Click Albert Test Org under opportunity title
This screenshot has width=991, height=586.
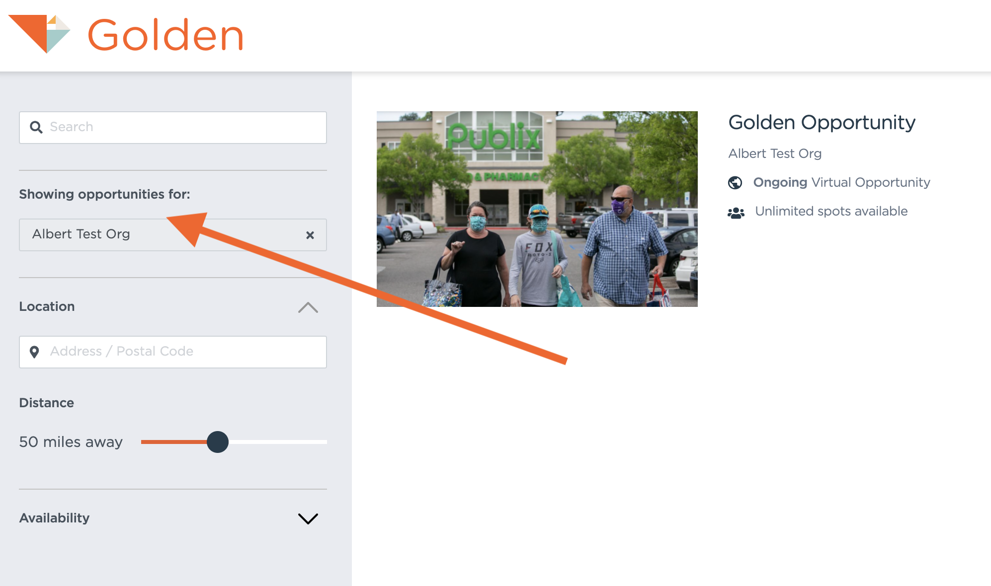click(x=775, y=153)
